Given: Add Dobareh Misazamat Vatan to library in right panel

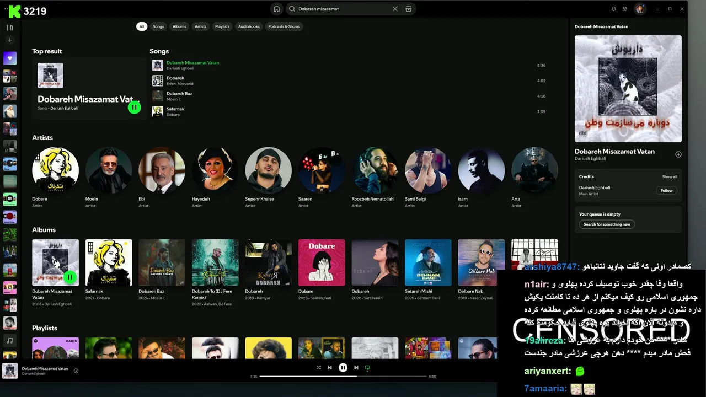Looking at the screenshot, I should point(678,154).
